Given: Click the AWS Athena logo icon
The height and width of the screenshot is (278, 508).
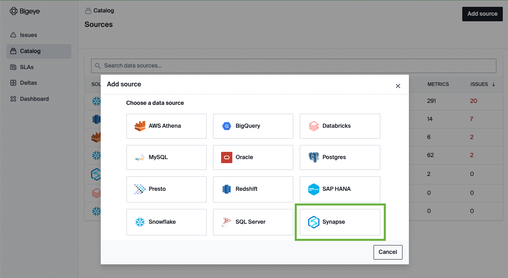Looking at the screenshot, I should [140, 126].
